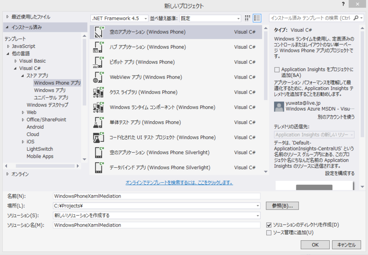Image resolution: width=368 pixels, height=255 pixels.
Task: Select the コード化された UI テスト プロジェクト icon
Action: point(98,137)
